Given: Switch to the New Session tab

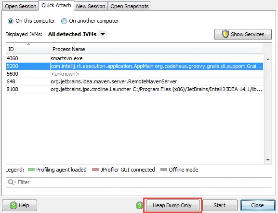Looking at the screenshot, I should coord(91,6).
